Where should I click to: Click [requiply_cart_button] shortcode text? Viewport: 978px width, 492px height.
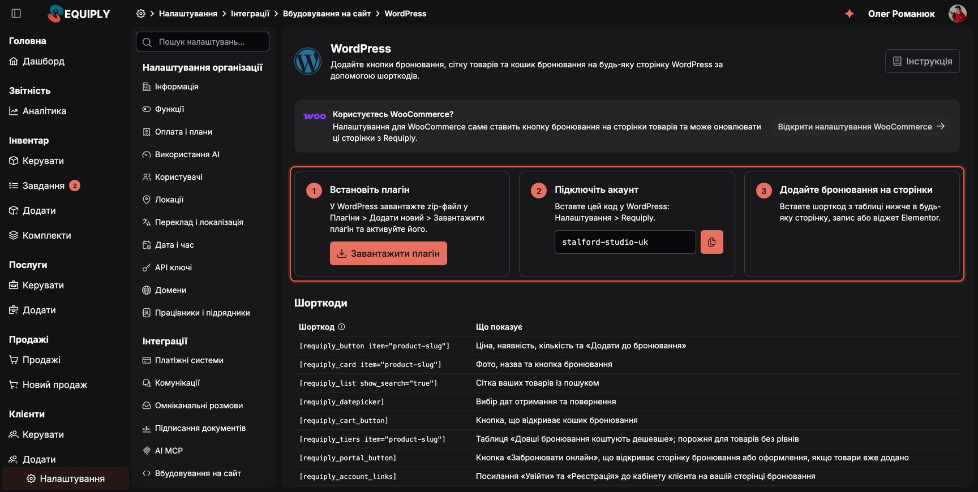[344, 420]
